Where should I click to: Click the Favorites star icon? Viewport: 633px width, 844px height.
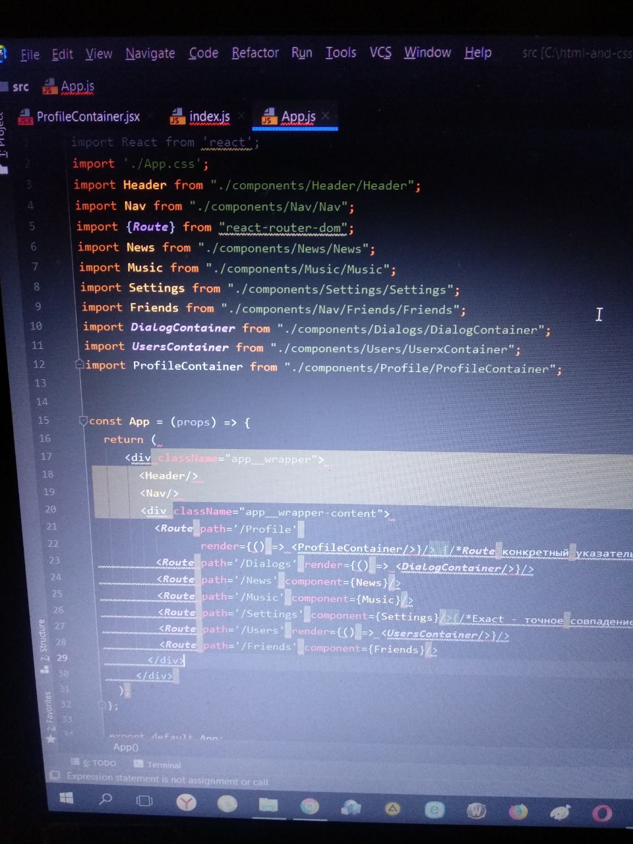(x=51, y=739)
